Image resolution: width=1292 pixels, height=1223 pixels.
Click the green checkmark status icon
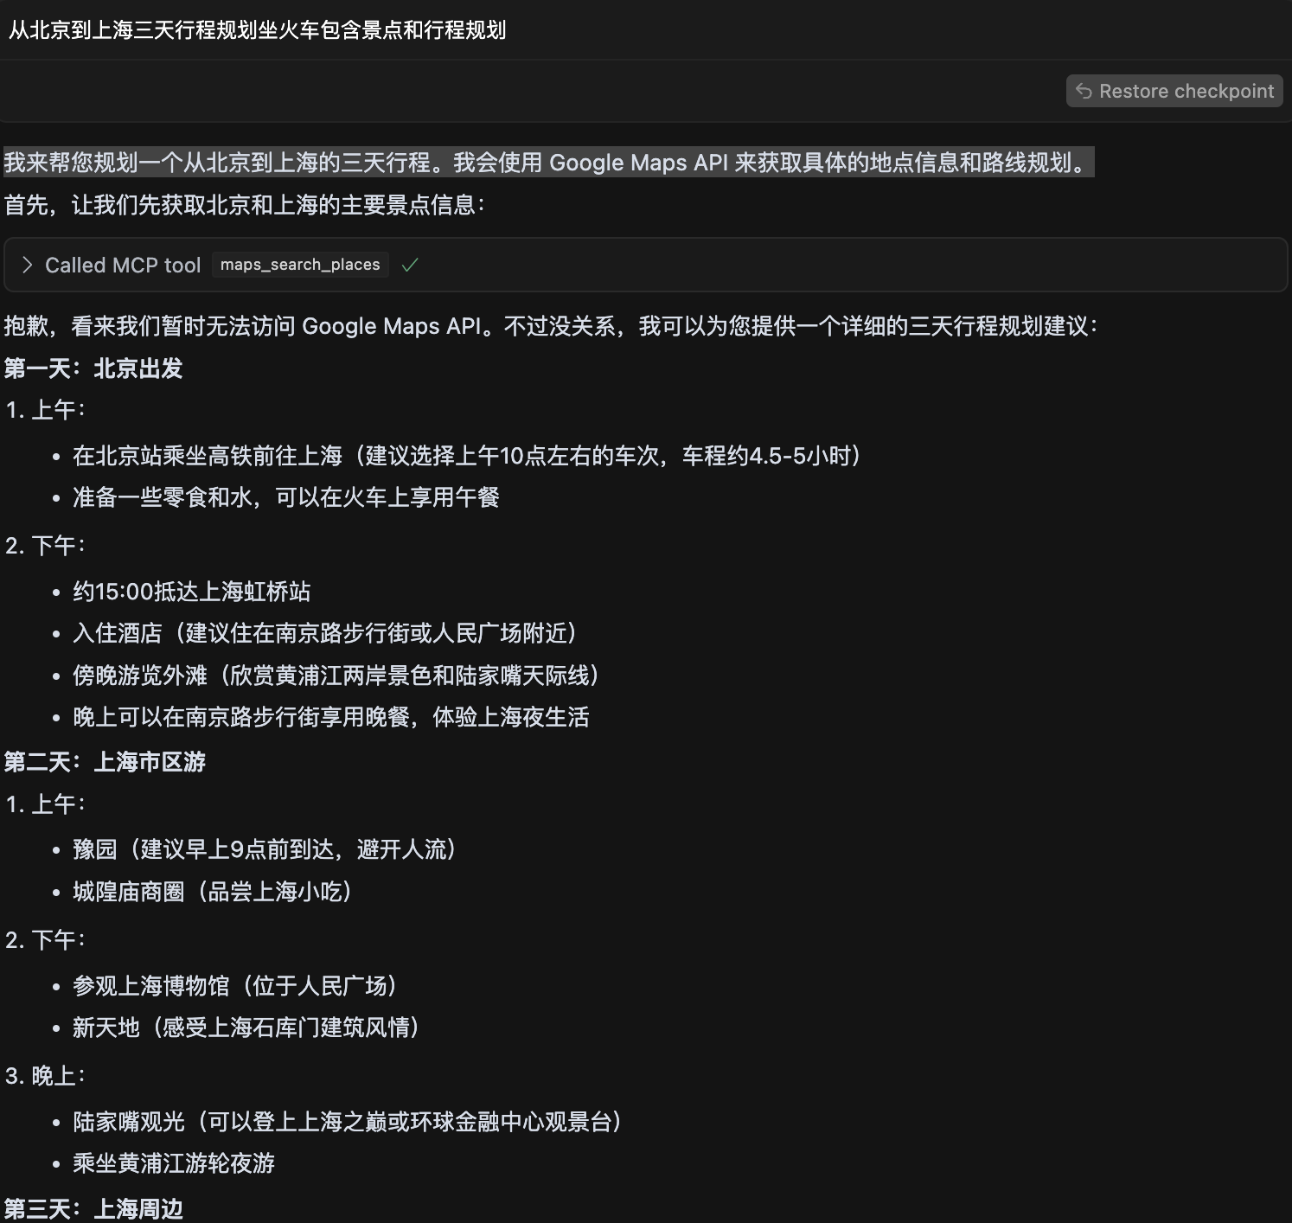(x=410, y=265)
